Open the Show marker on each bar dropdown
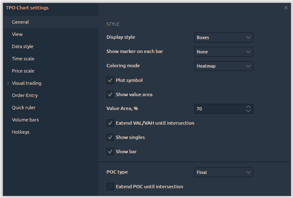293x198 pixels. point(224,52)
